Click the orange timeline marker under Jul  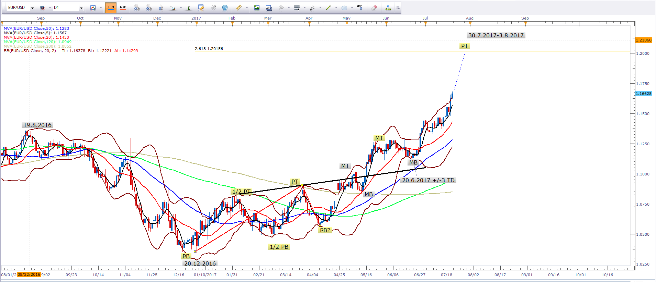[x=425, y=23]
